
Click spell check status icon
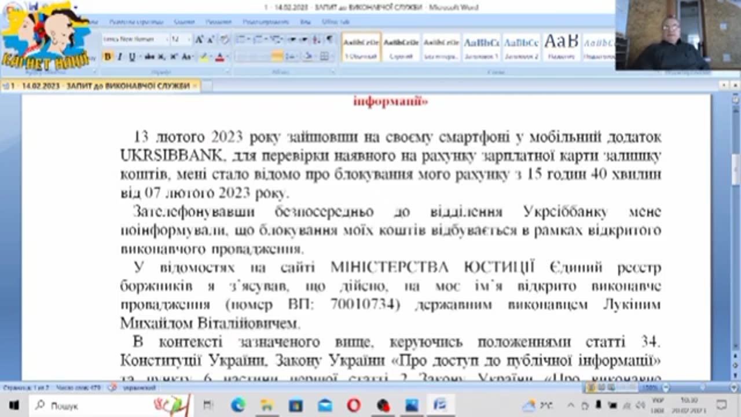point(112,388)
